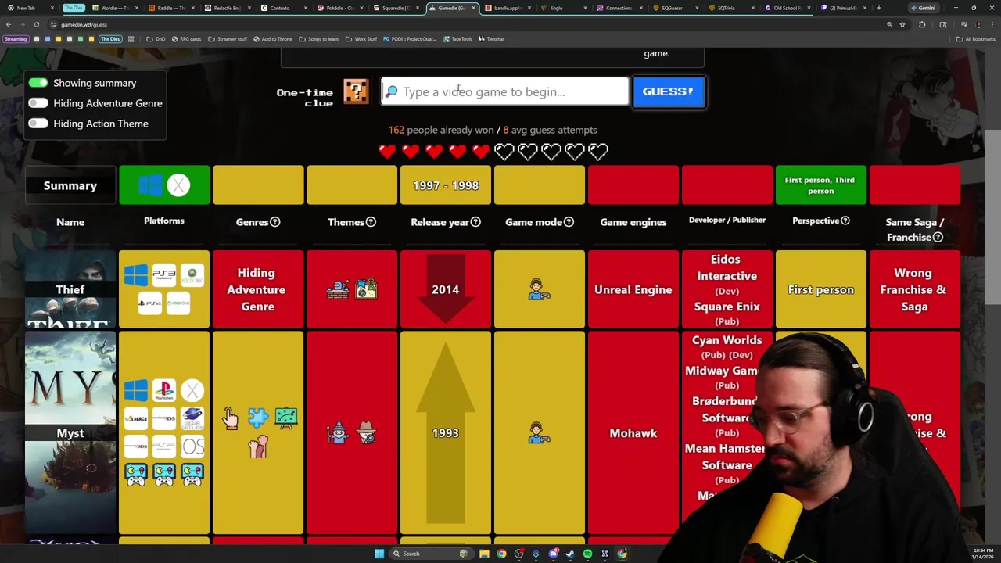
Task: Toggle off Showing summary switch
Action: [x=38, y=83]
